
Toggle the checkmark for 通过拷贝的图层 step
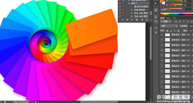pos(120,7)
